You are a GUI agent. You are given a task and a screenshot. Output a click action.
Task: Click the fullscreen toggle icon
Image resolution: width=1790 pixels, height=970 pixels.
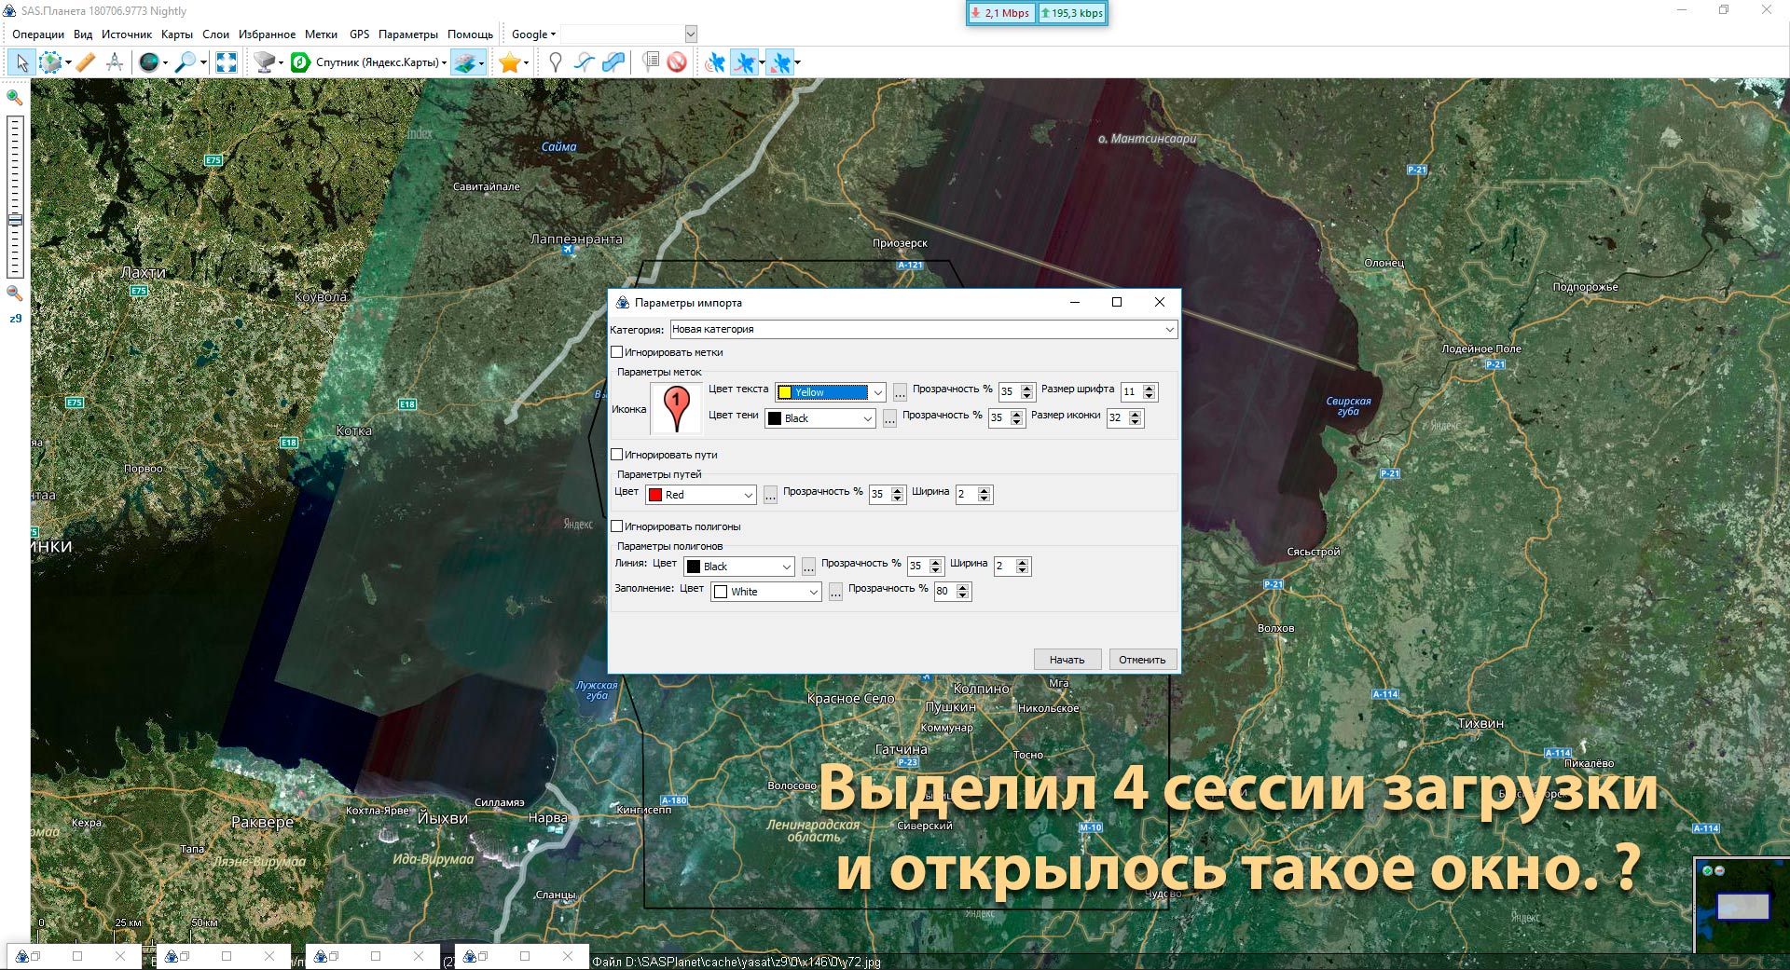coord(226,62)
